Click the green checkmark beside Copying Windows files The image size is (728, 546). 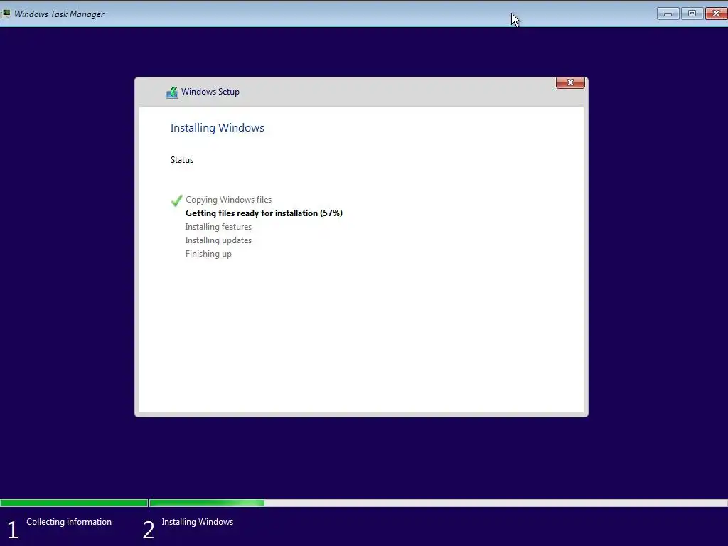click(x=176, y=200)
